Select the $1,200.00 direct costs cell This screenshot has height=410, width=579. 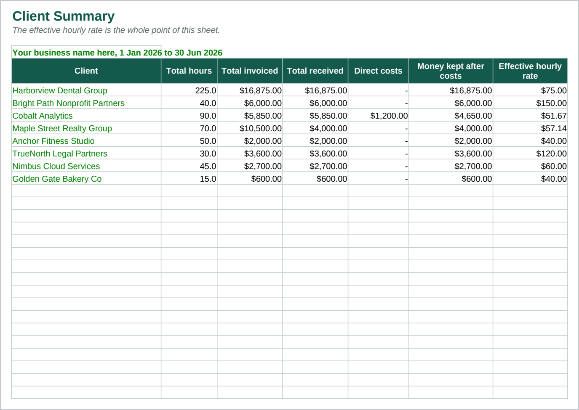378,116
